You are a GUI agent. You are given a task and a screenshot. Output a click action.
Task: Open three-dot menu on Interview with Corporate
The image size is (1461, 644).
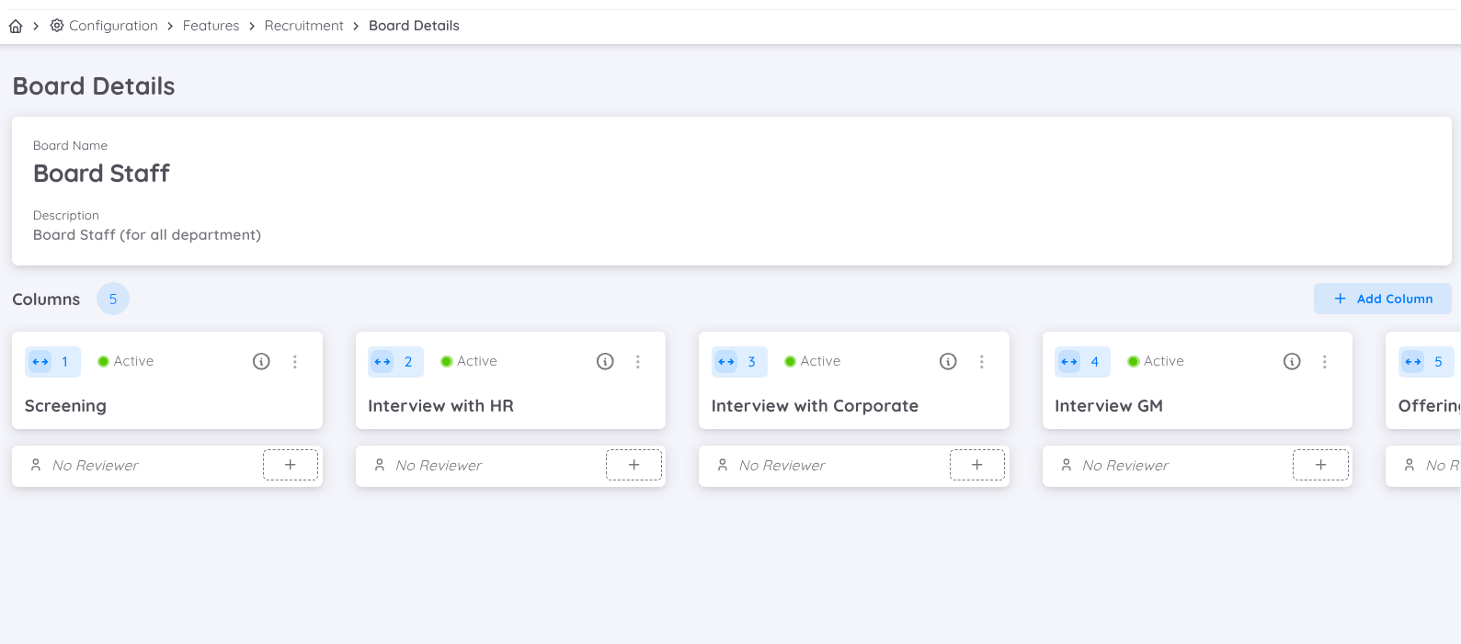(982, 361)
